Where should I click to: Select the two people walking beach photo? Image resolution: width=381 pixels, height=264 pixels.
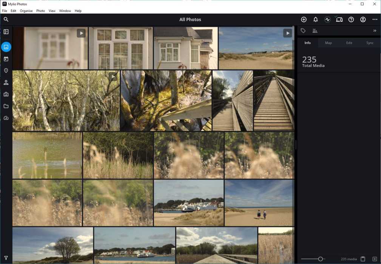pyautogui.click(x=259, y=203)
